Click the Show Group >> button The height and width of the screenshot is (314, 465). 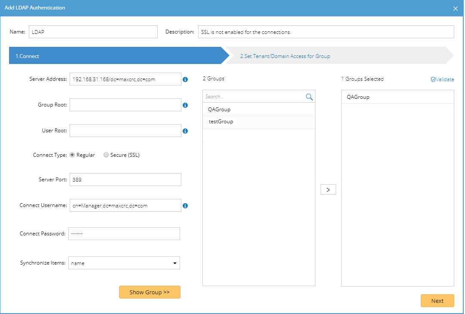click(x=150, y=292)
